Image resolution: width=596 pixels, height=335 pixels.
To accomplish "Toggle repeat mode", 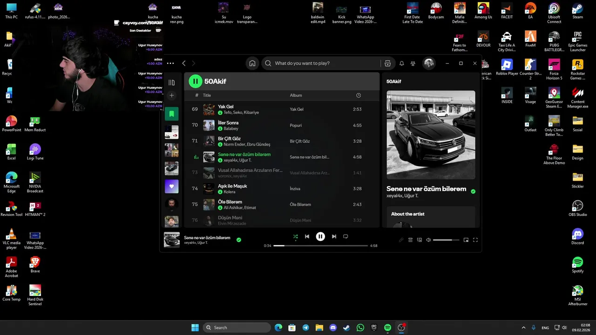I will 345,236.
